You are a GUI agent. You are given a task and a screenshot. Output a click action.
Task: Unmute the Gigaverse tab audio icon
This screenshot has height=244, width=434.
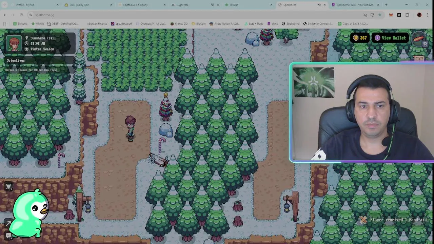(213, 5)
